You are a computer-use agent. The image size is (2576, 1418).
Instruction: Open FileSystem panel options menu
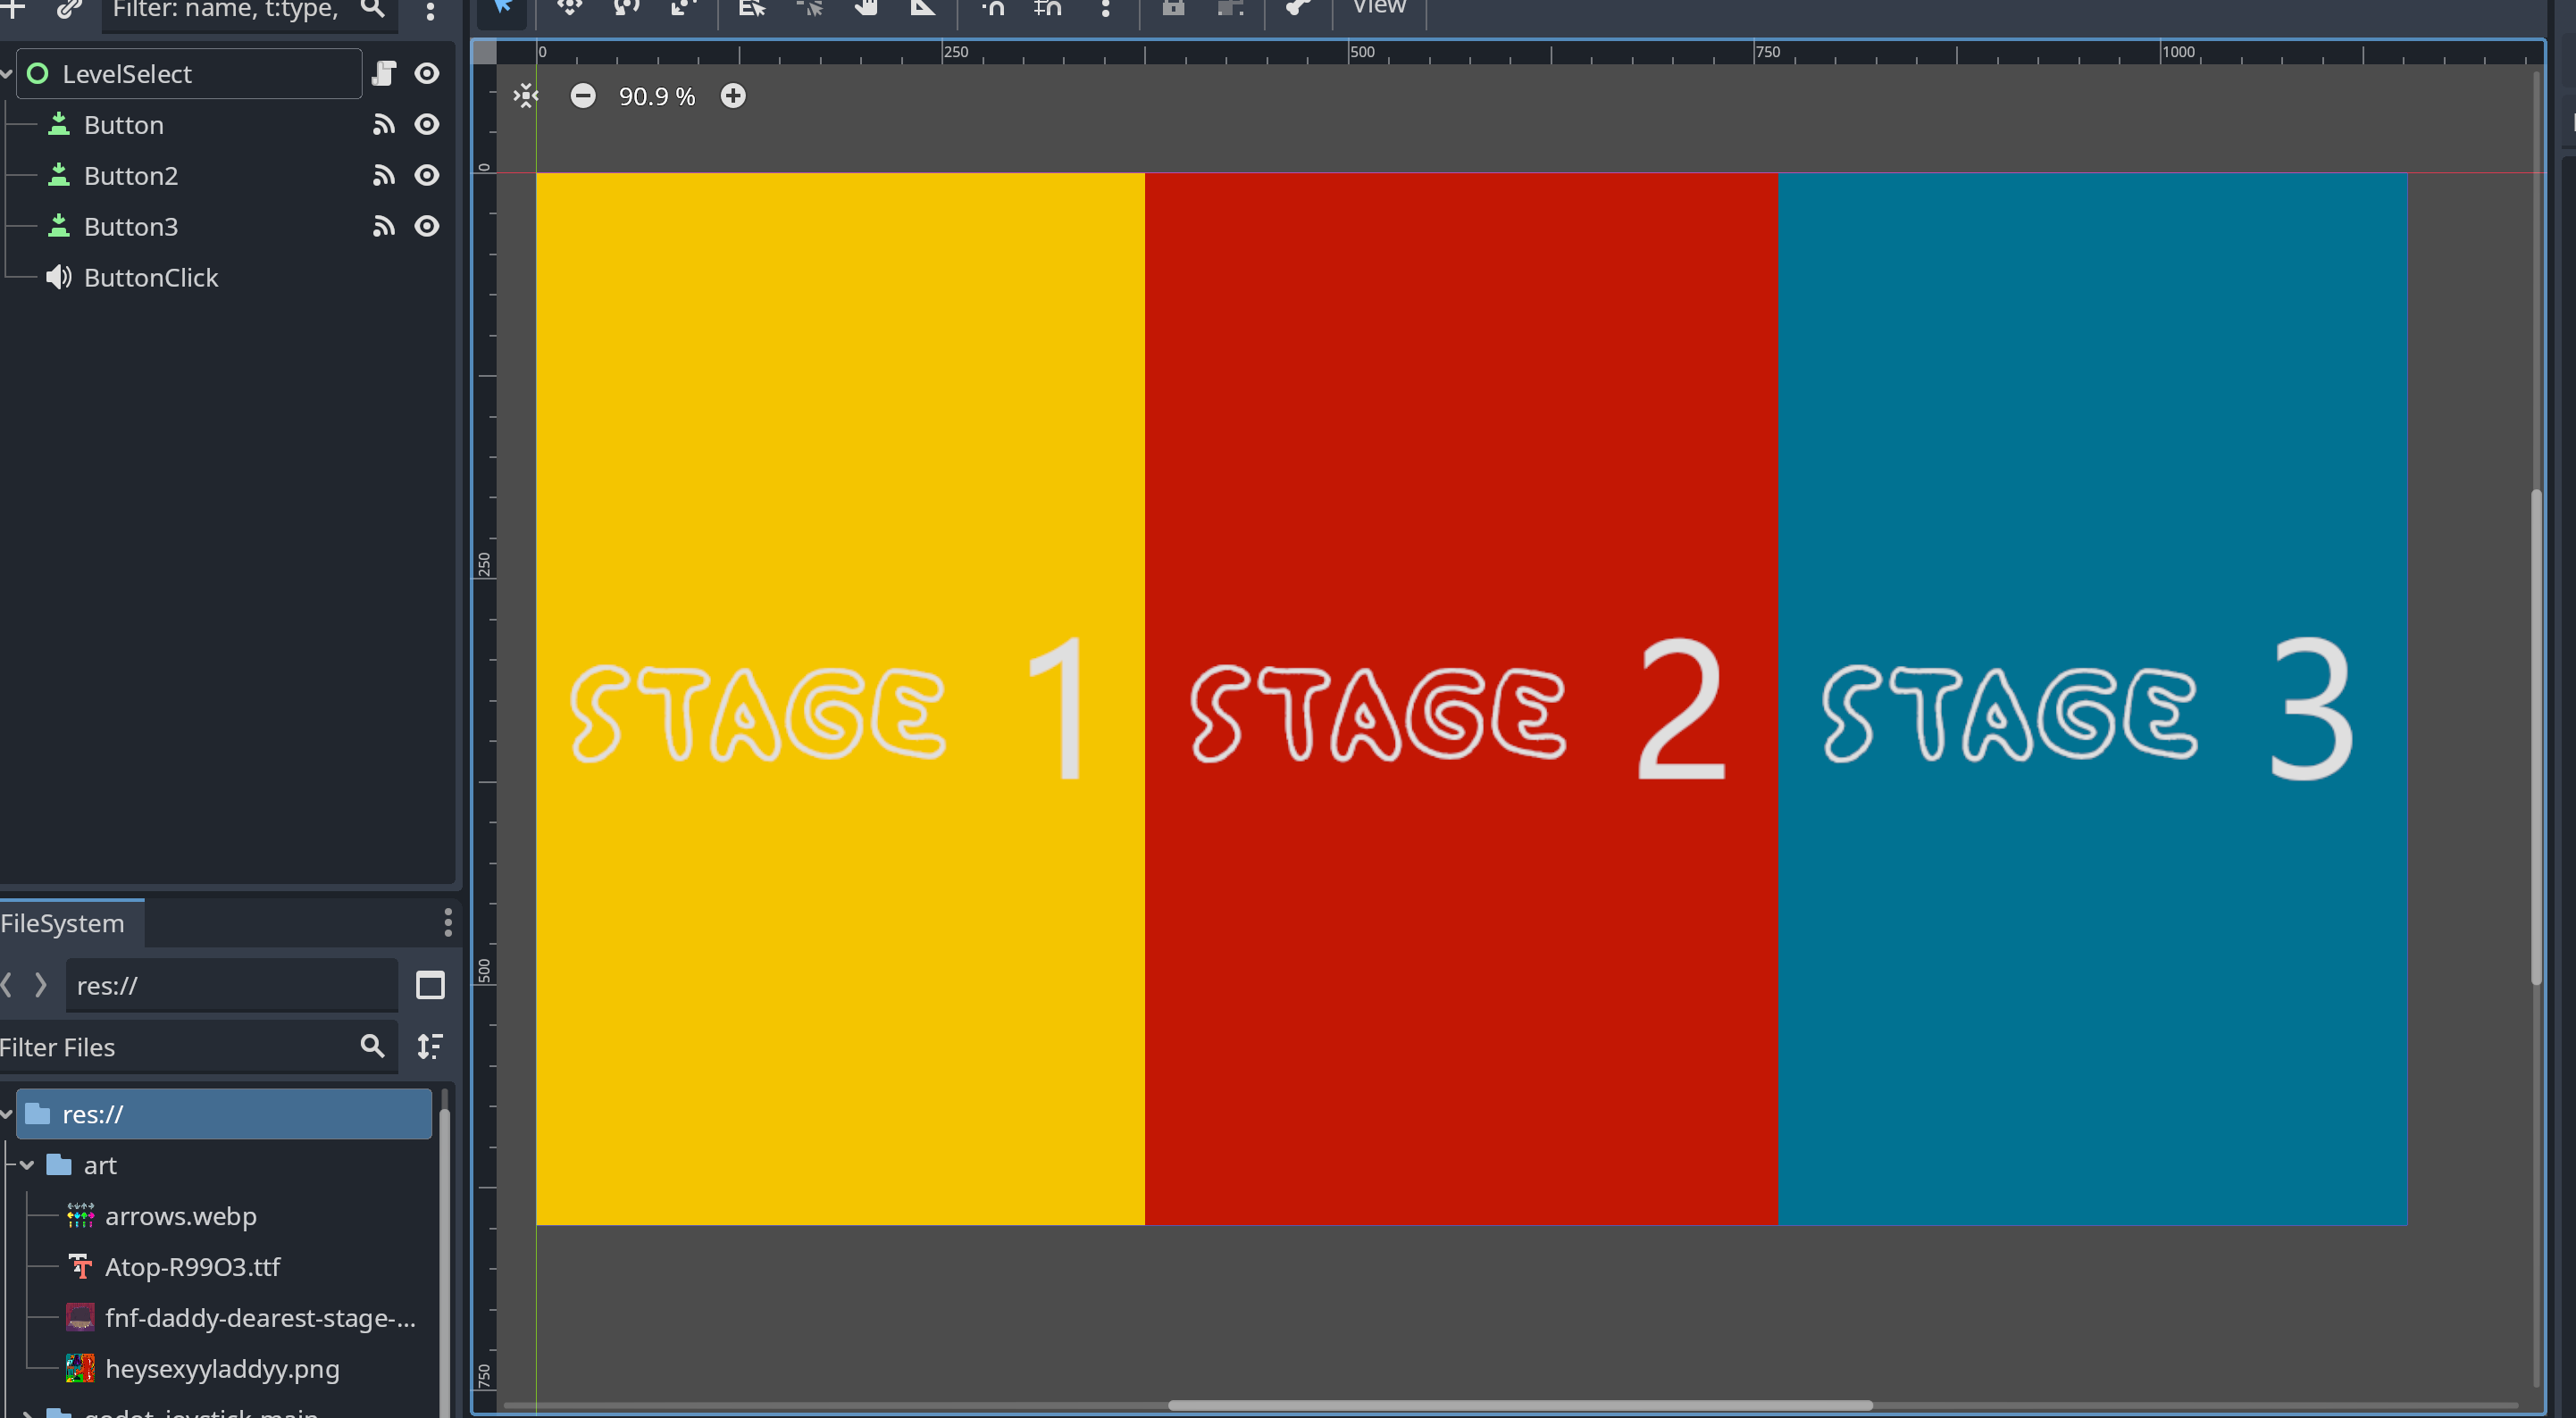(447, 922)
